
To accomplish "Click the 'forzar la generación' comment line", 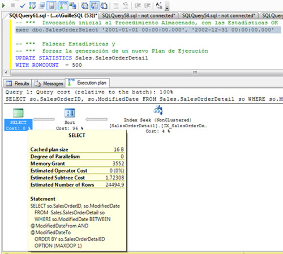I will point(112,51).
